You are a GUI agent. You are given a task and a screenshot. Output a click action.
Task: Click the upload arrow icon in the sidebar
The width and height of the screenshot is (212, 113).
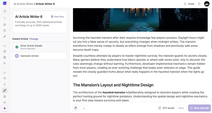(5, 103)
